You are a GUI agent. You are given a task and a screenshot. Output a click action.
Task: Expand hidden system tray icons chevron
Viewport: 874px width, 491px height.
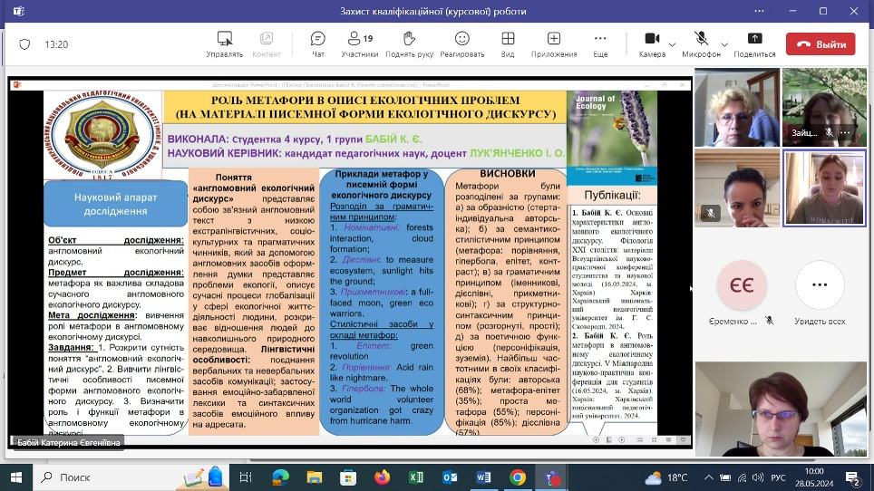pos(708,477)
